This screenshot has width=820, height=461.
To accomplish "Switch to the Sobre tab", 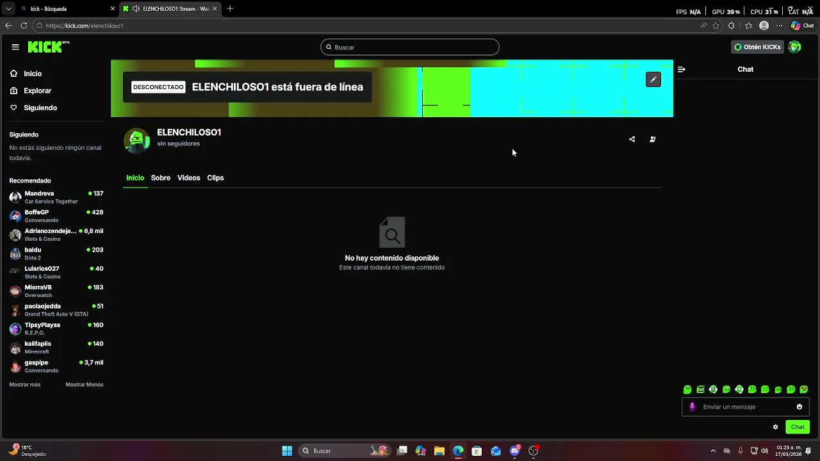I will click(161, 178).
